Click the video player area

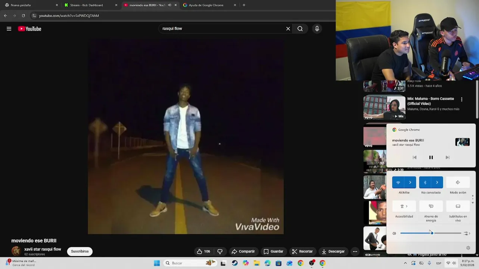point(186,137)
